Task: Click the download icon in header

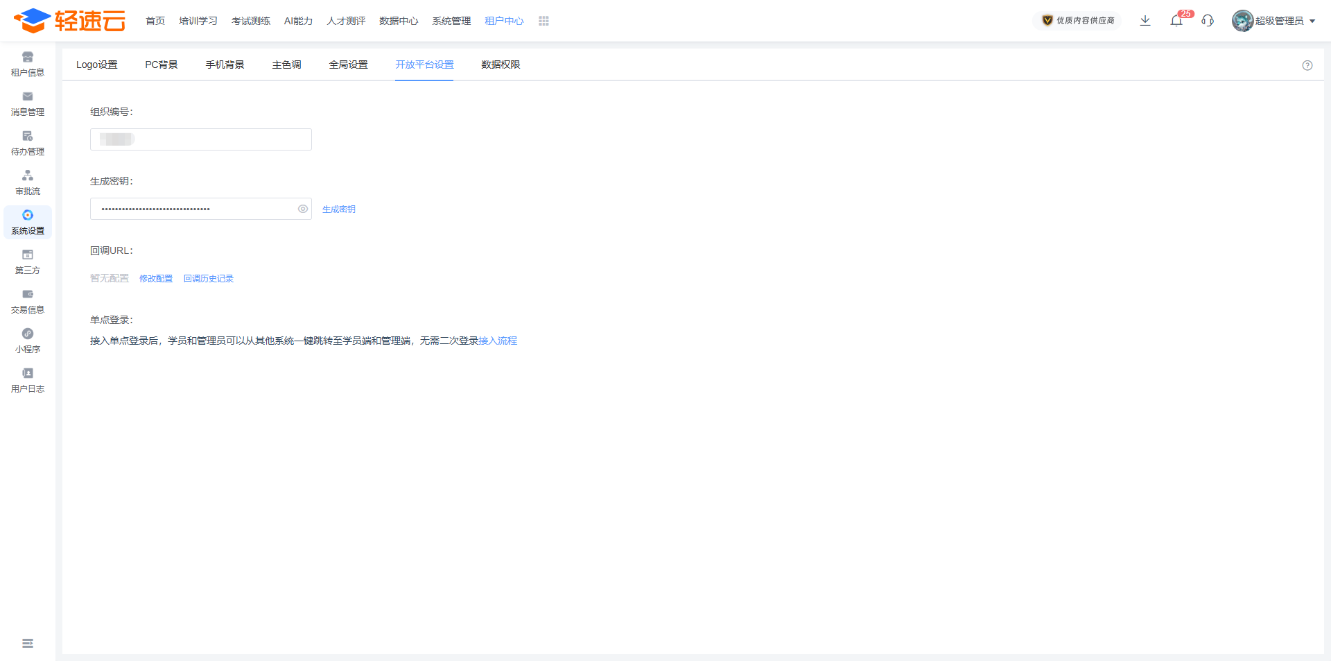Action: coord(1145,21)
